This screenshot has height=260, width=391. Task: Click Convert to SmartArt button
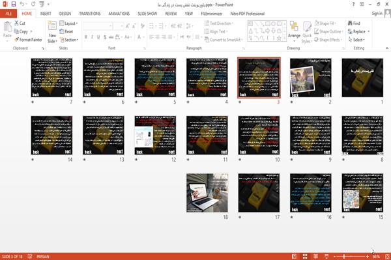point(223,40)
